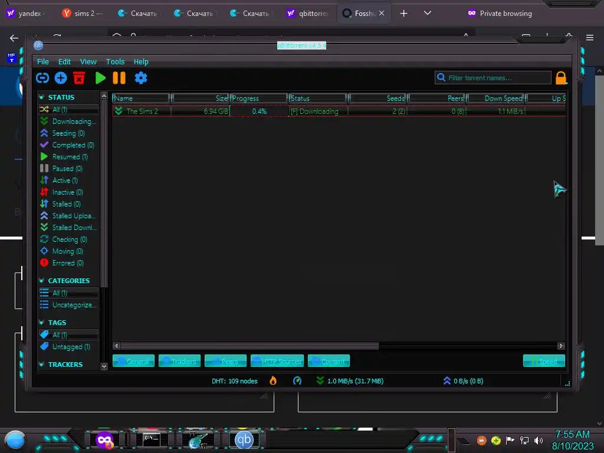Sort by the Progress column header
This screenshot has width=604, height=453.
coord(260,99)
